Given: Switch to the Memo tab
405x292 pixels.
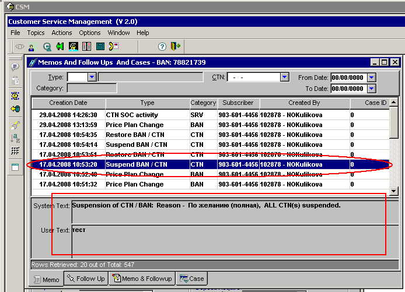Looking at the screenshot, I should (47, 279).
